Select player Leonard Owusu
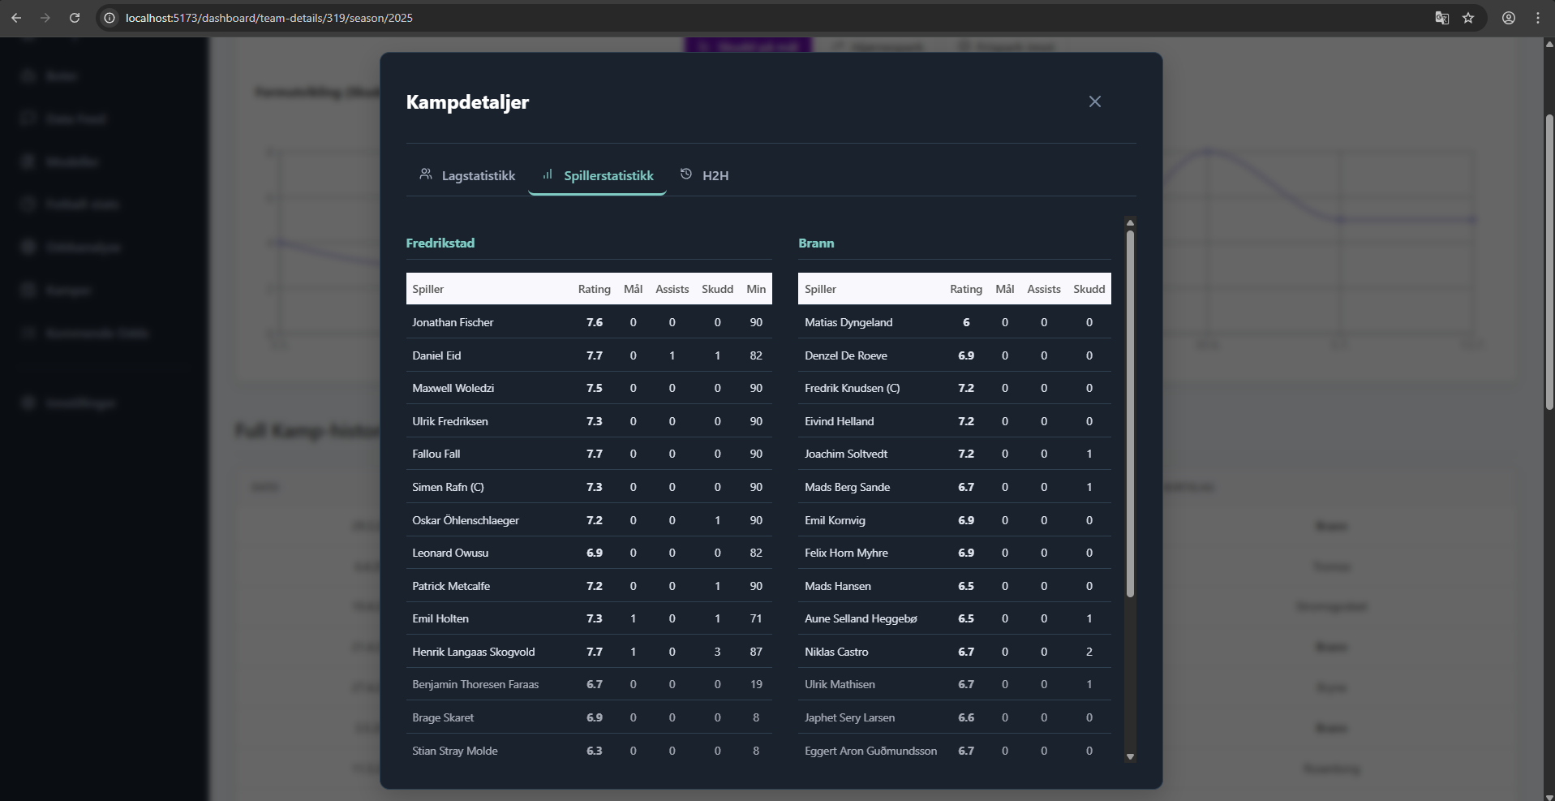1555x801 pixels. (450, 553)
